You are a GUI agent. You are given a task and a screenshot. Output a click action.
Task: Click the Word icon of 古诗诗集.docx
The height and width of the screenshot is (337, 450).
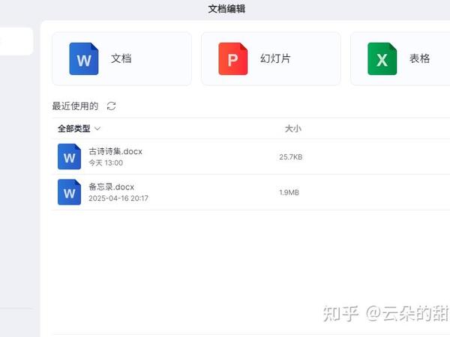pyautogui.click(x=69, y=157)
